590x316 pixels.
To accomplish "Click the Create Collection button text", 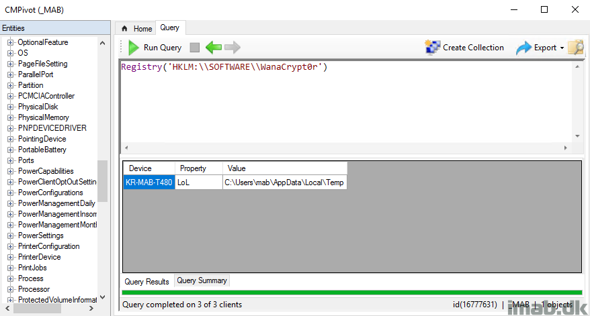I will (x=473, y=48).
